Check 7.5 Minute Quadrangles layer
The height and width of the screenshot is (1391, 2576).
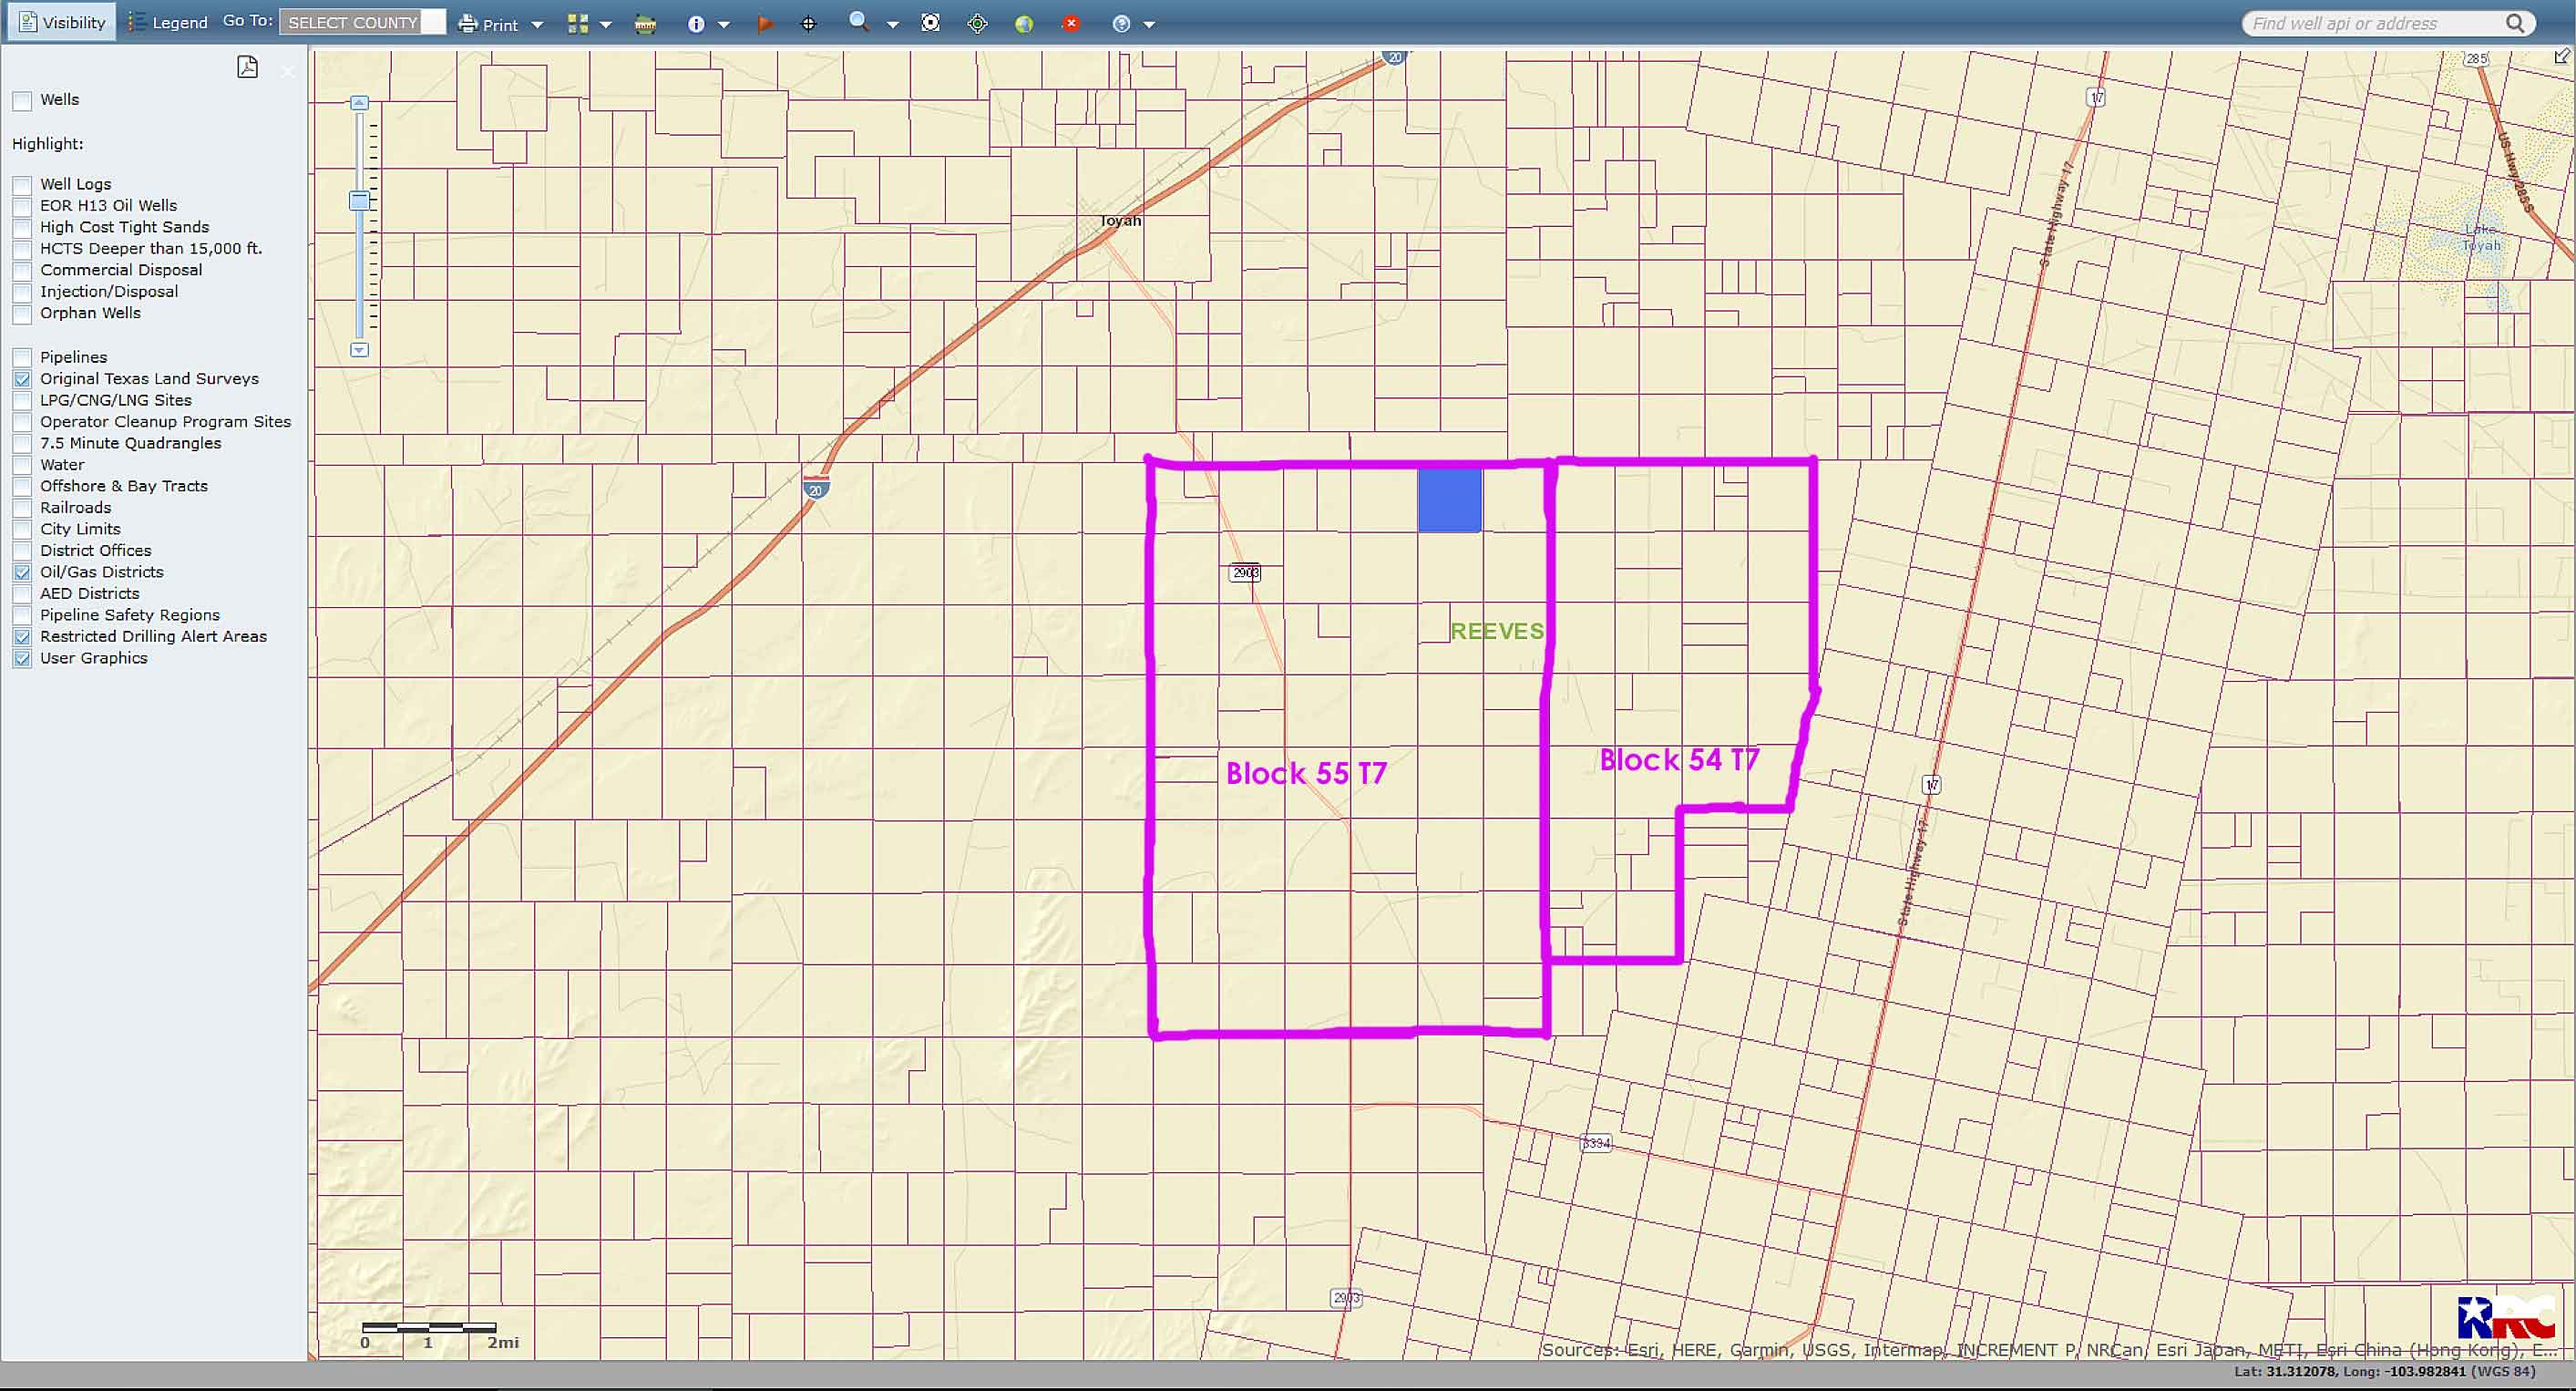tap(22, 444)
